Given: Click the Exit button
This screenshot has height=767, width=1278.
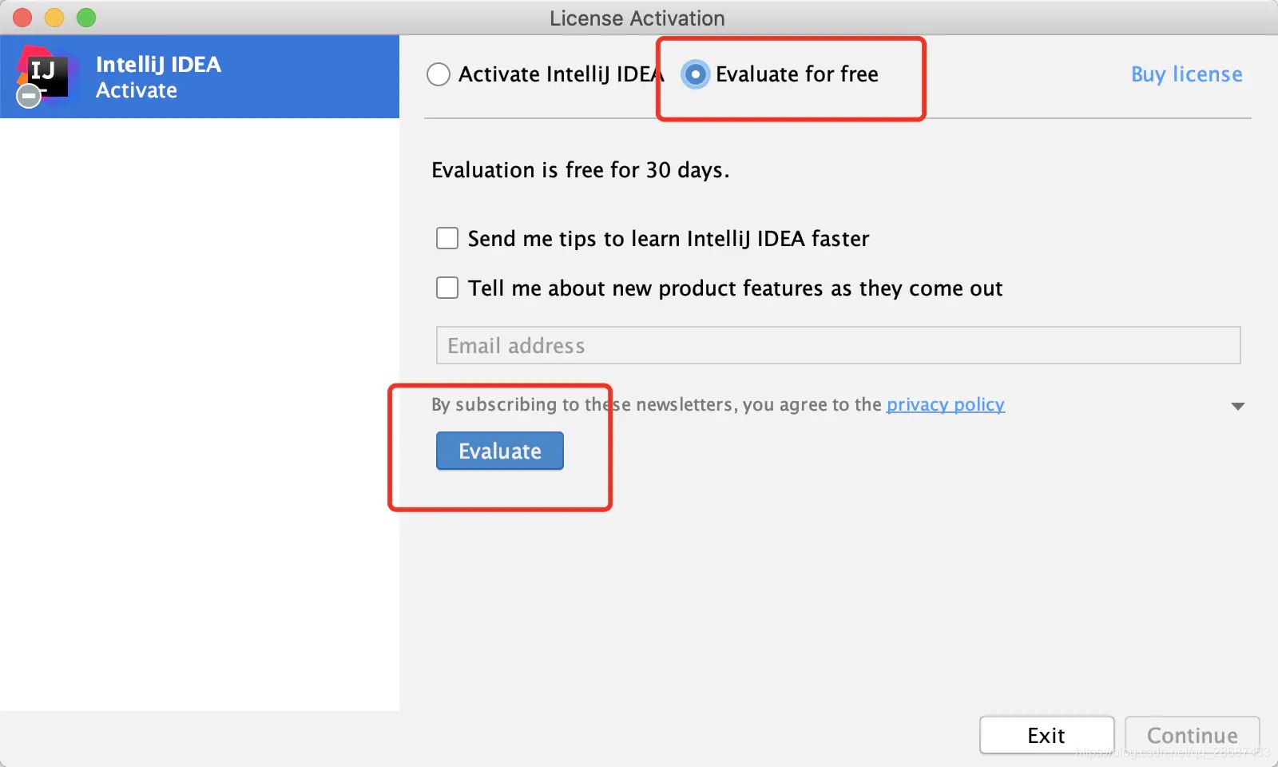Looking at the screenshot, I should (x=1046, y=735).
